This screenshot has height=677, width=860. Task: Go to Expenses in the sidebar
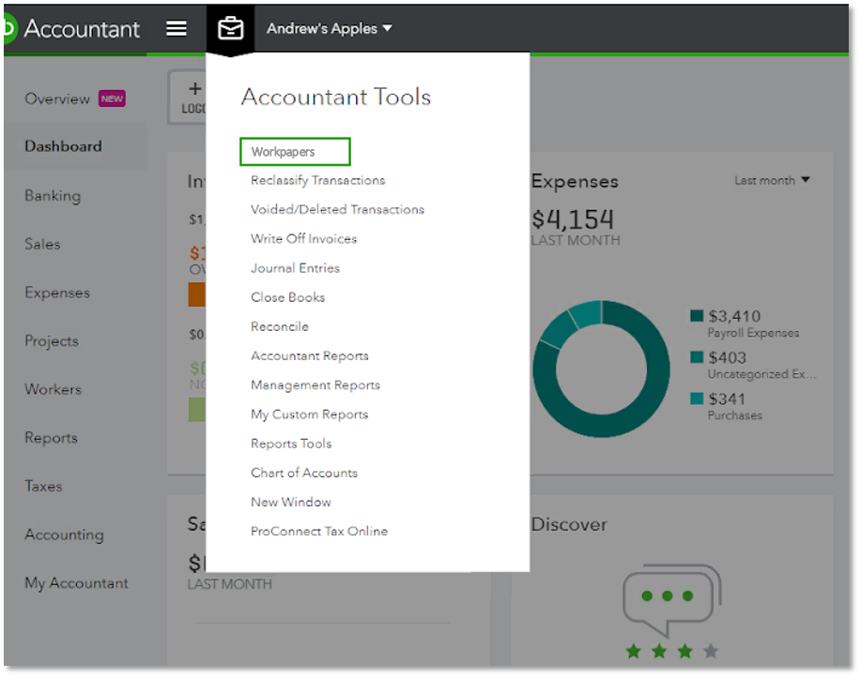(x=57, y=293)
